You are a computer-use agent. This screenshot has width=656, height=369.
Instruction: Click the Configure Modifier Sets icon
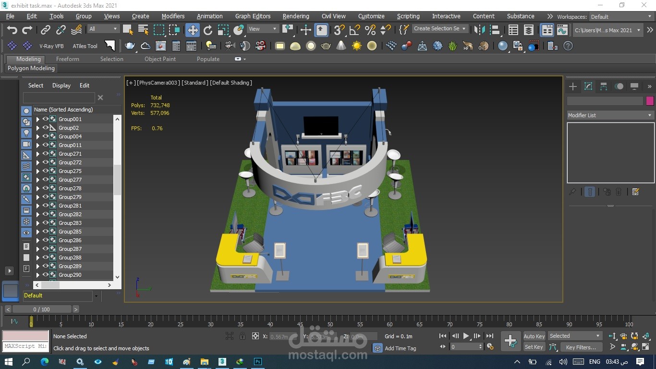point(636,192)
